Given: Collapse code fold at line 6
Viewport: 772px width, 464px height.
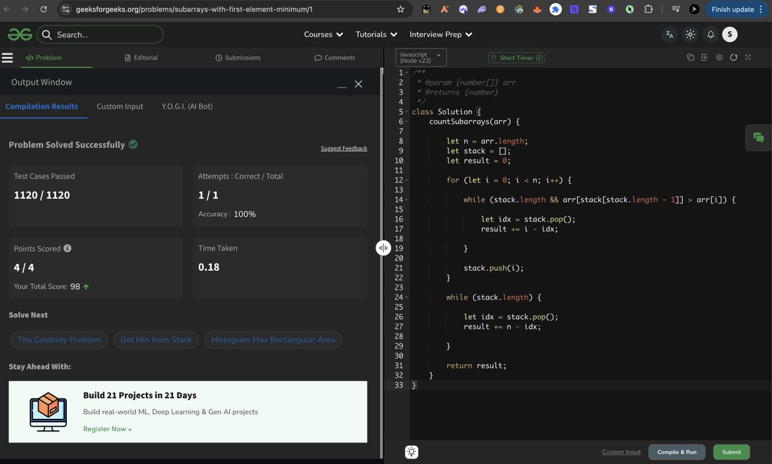Looking at the screenshot, I should 407,122.
